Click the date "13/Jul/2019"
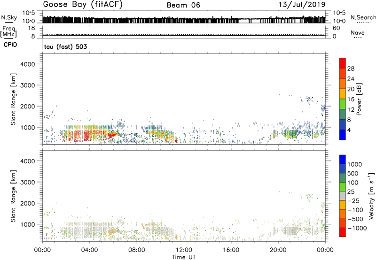The image size is (376, 260). (x=302, y=5)
